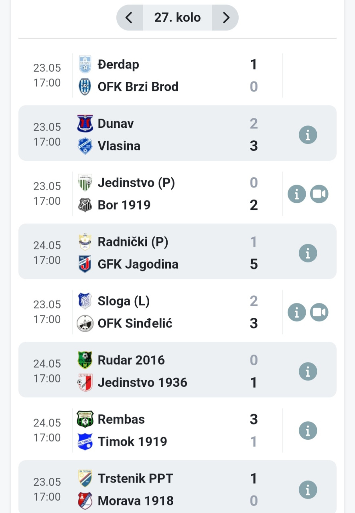355x513 pixels.
Task: Open info icon for Radnički (P) vs GFK Jagodina
Action: click(308, 253)
